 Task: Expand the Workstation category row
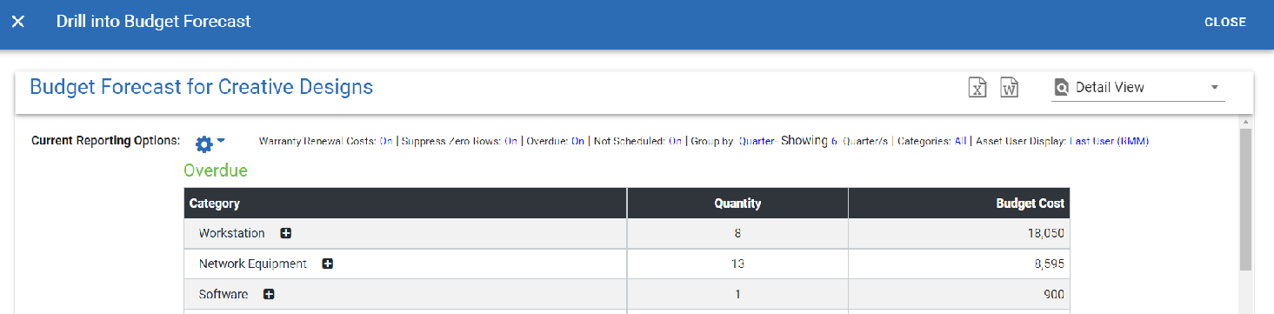click(x=285, y=233)
